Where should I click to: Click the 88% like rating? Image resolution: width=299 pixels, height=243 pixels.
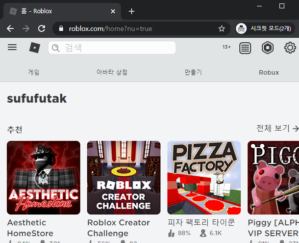[x=179, y=233]
